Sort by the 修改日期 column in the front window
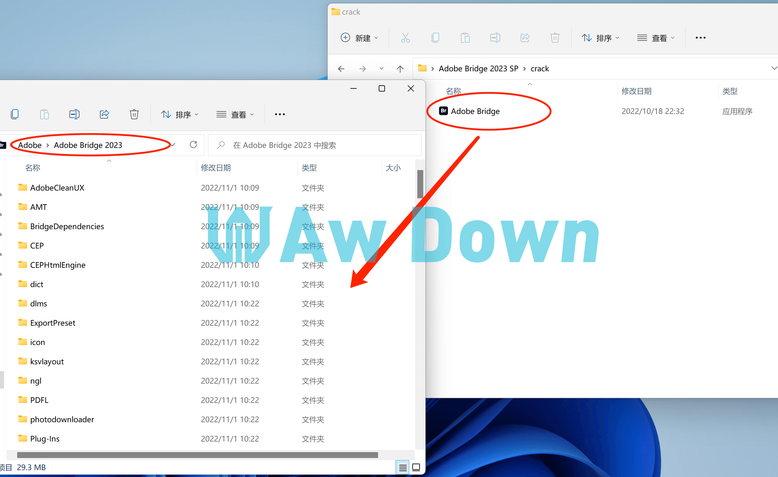The image size is (778, 477). (x=216, y=168)
